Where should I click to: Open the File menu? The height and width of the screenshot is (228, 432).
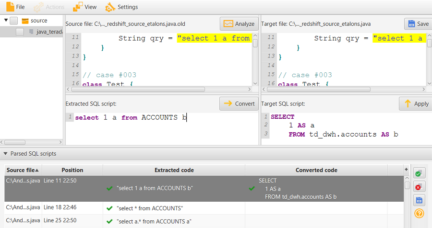coord(15,7)
